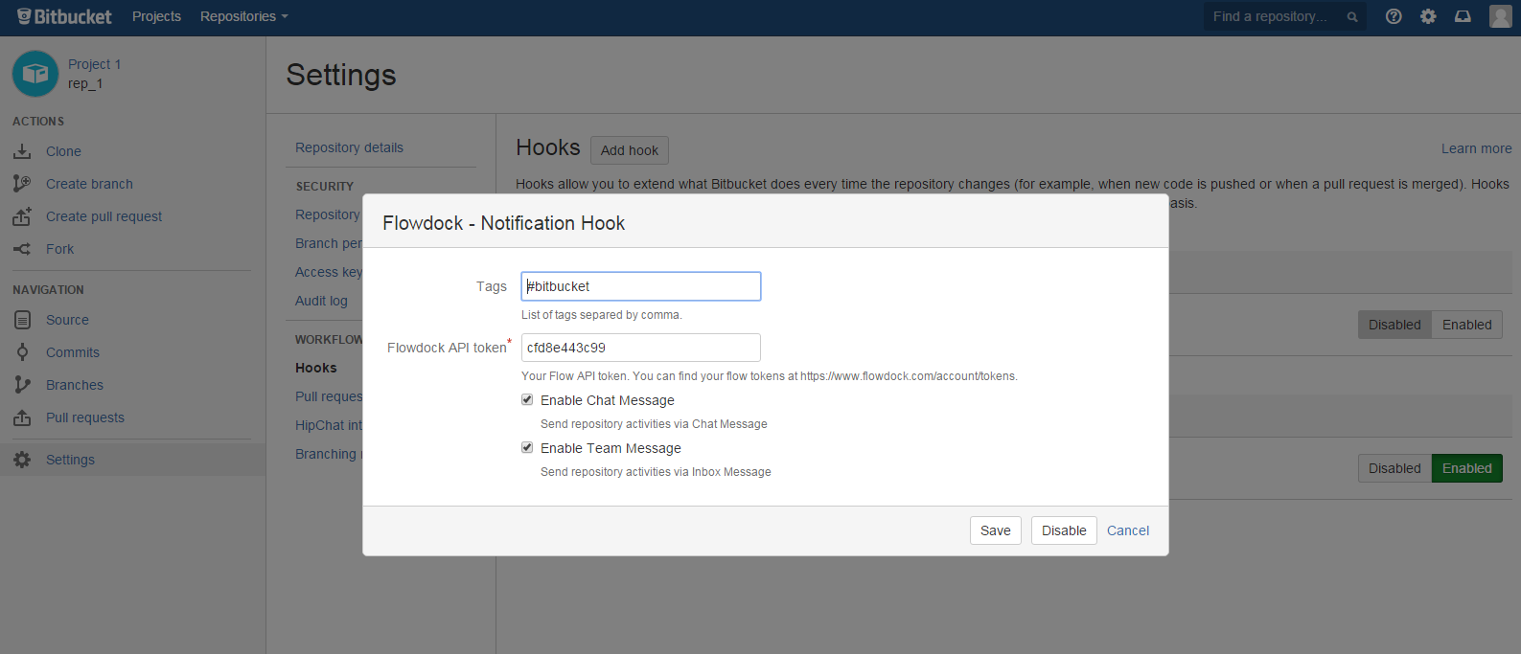Click the Fork icon
This screenshot has height=654, width=1521.
point(22,249)
